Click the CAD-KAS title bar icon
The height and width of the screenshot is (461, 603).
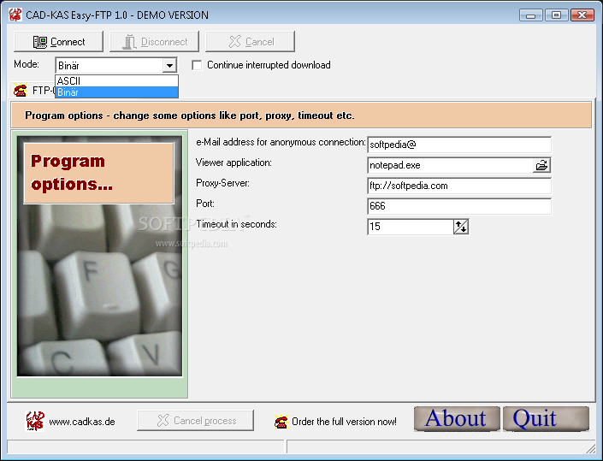tap(15, 15)
